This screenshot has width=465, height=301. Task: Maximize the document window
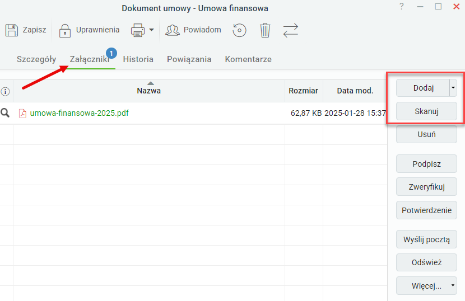point(438,6)
